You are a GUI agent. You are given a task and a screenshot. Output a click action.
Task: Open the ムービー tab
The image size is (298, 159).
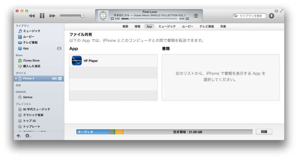[x=187, y=26]
